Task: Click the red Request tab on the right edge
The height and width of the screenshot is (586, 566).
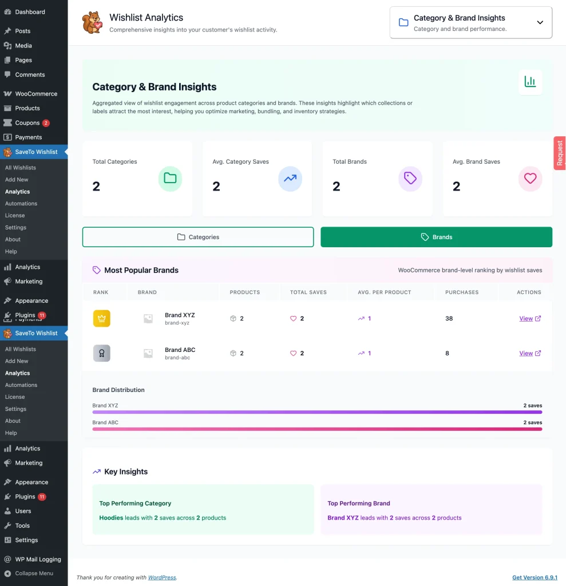Action: click(x=560, y=153)
